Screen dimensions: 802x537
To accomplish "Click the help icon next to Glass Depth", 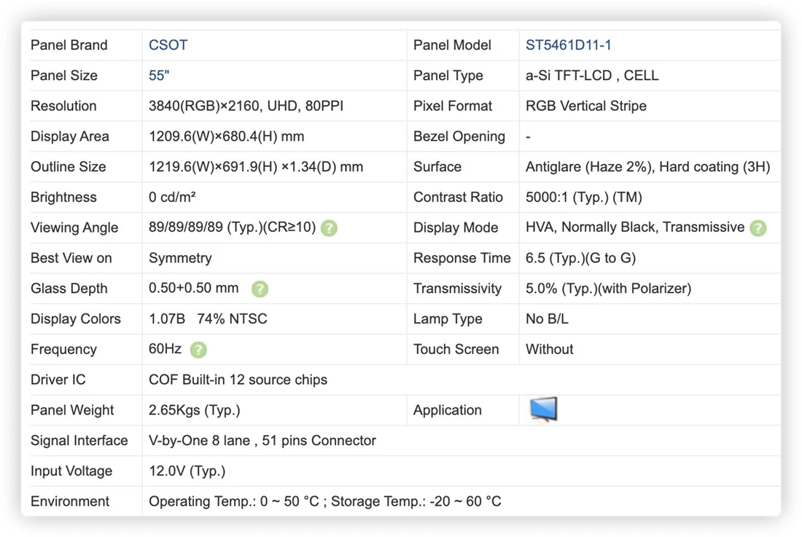I will [260, 289].
